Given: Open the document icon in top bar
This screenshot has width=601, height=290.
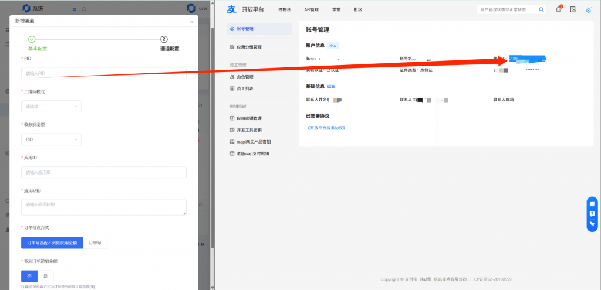Looking at the screenshot, I should pos(573,9).
